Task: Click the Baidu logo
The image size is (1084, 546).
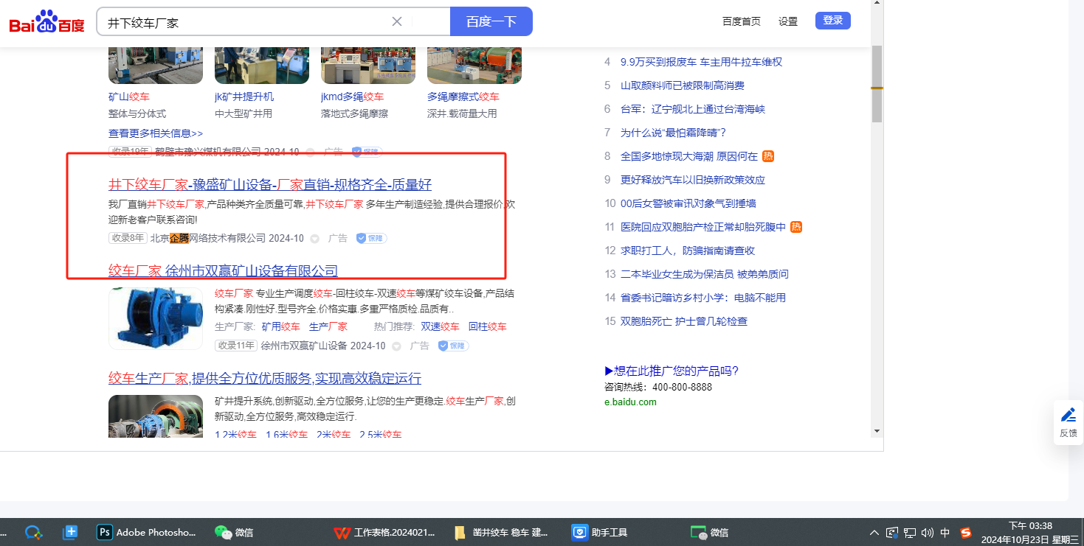Action: (47, 21)
